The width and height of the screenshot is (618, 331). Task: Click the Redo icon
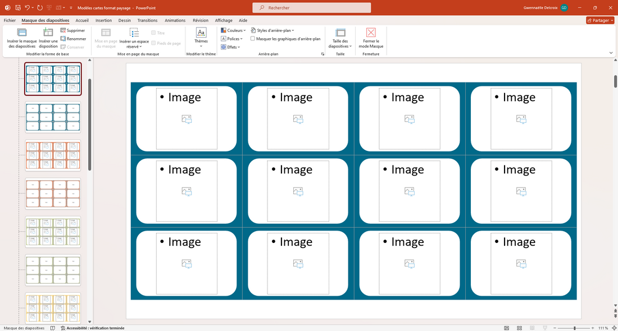[40, 7]
